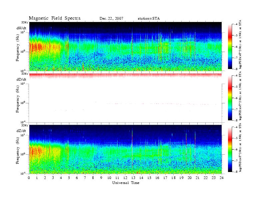Click inside the dD/dt spectrogram plot
This screenshot has width=264, height=204.
(x=125, y=98)
